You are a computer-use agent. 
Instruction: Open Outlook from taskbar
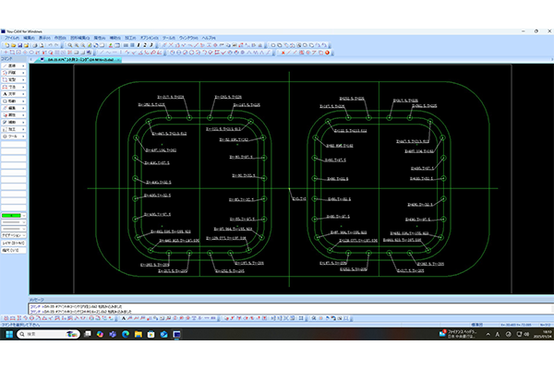coord(163,334)
